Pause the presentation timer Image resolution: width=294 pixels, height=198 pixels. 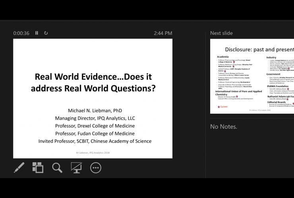[37, 33]
